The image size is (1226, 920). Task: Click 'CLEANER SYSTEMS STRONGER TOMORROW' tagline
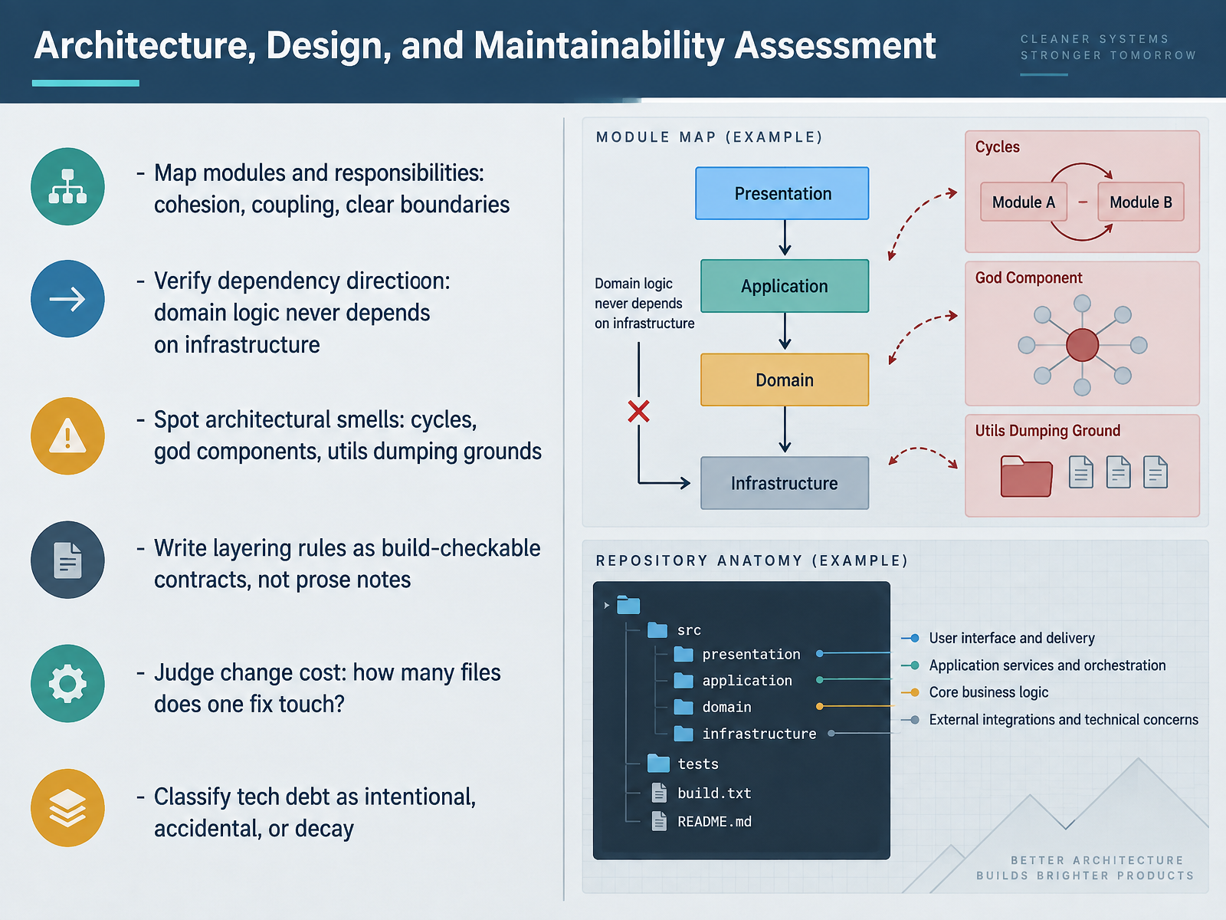(1108, 47)
